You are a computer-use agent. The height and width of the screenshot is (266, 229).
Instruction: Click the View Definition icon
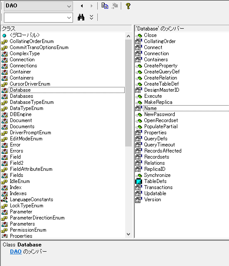coord(115,6)
